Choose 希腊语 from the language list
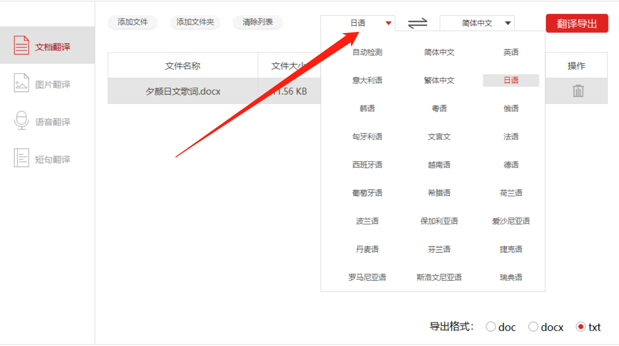 point(439,192)
